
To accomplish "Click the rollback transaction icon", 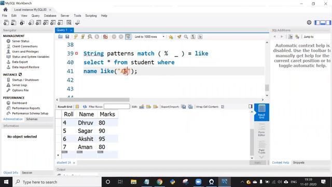I will pyautogui.click(x=121, y=37).
